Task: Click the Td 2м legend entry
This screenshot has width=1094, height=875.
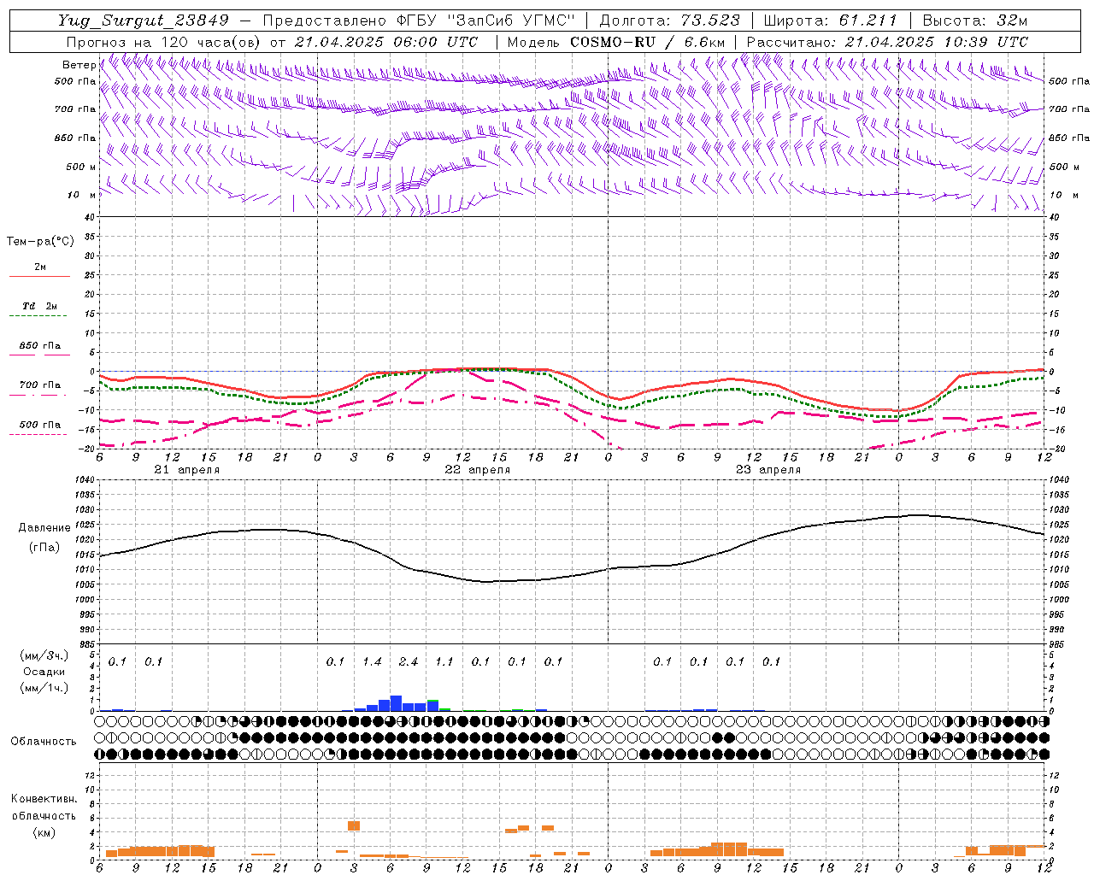Action: tap(39, 306)
